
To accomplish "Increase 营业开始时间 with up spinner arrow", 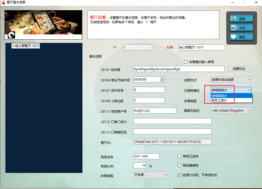I will (162, 78).
